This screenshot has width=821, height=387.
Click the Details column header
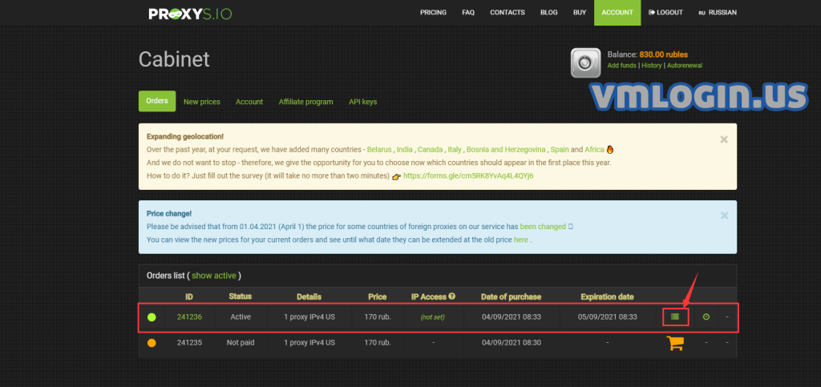click(309, 297)
